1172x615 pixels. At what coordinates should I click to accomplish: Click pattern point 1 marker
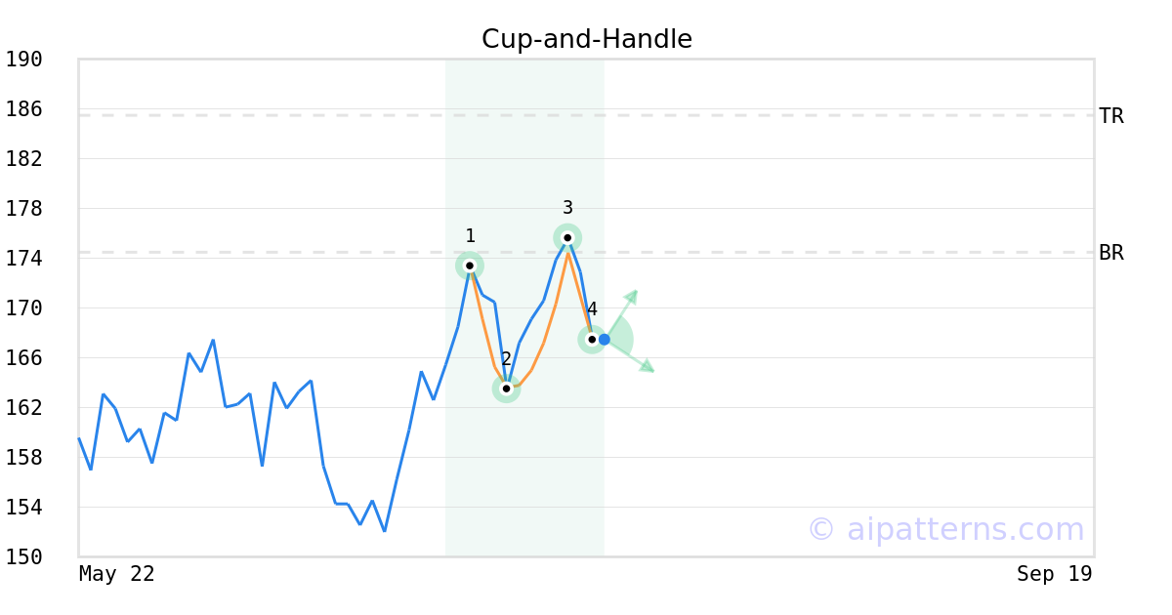[470, 266]
